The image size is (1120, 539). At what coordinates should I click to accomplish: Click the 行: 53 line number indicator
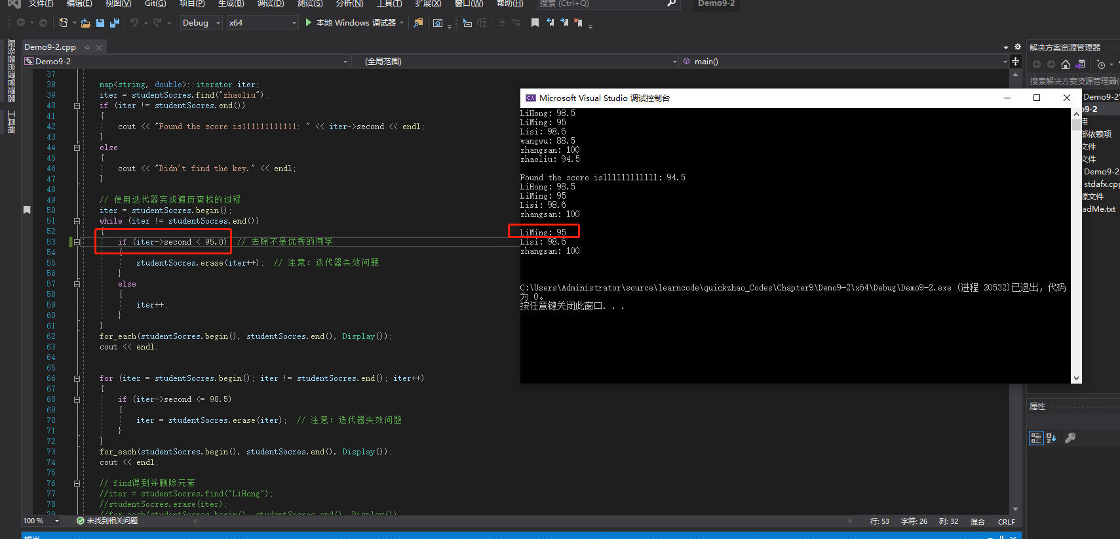click(879, 521)
